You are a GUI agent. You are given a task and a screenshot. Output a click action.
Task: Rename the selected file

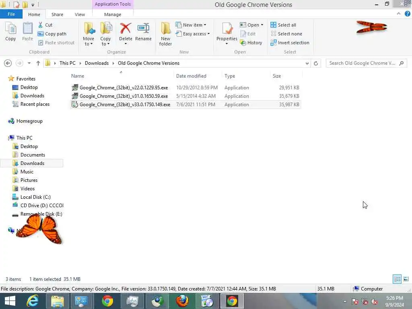coord(143,31)
